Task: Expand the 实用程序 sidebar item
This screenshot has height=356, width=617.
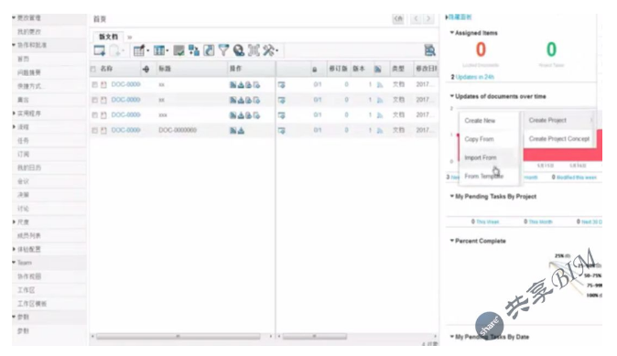Action: tap(14, 113)
